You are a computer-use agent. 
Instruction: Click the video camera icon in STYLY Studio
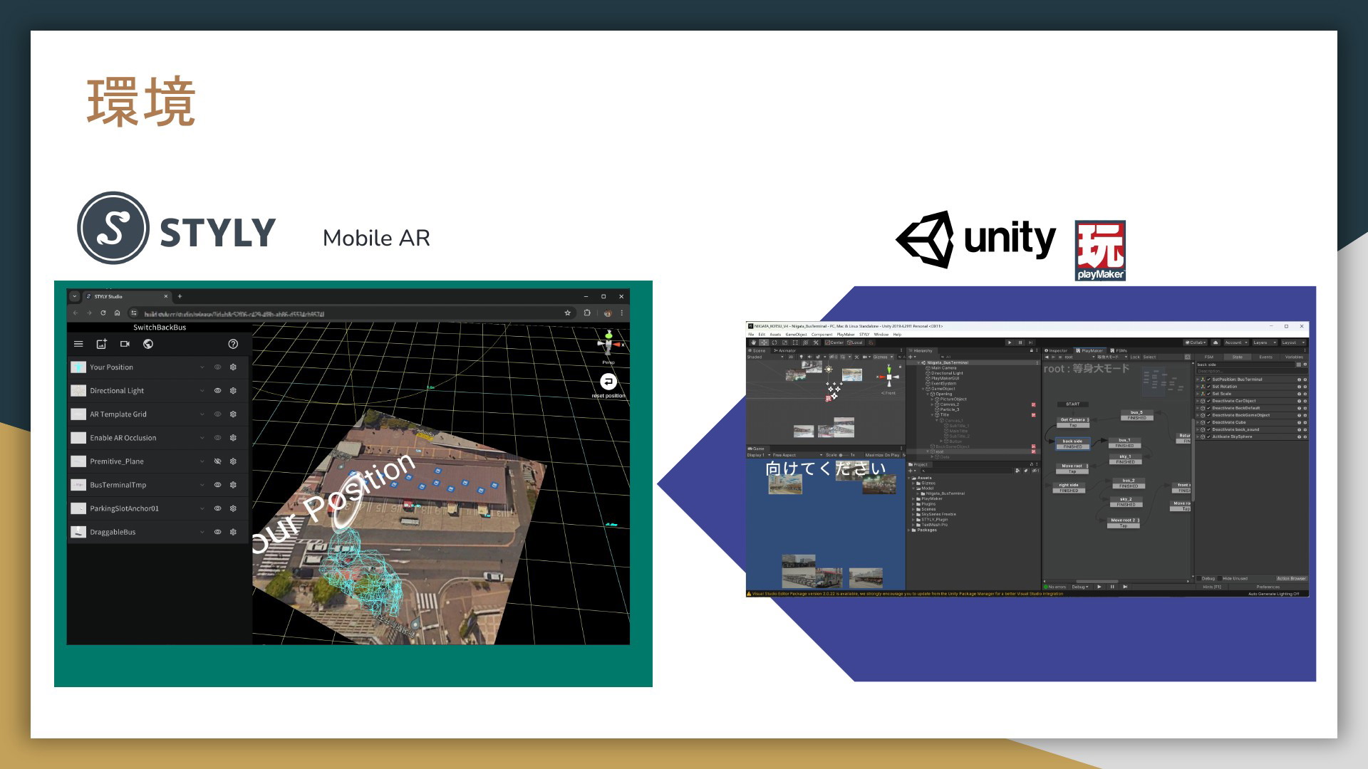pyautogui.click(x=125, y=344)
